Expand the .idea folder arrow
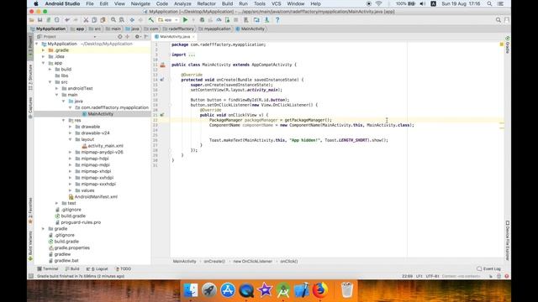This screenshot has width=538, height=302. coord(44,56)
